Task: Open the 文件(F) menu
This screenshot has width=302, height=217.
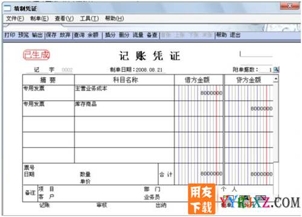Action: point(15,19)
